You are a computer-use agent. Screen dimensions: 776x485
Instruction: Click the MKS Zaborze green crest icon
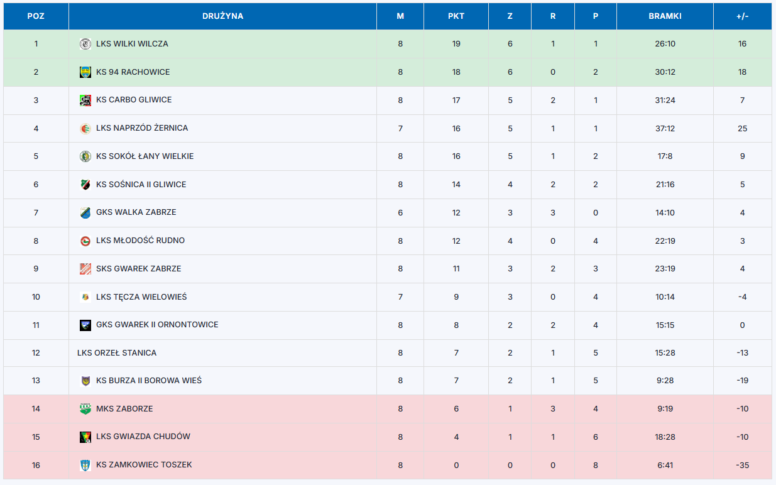(x=85, y=409)
